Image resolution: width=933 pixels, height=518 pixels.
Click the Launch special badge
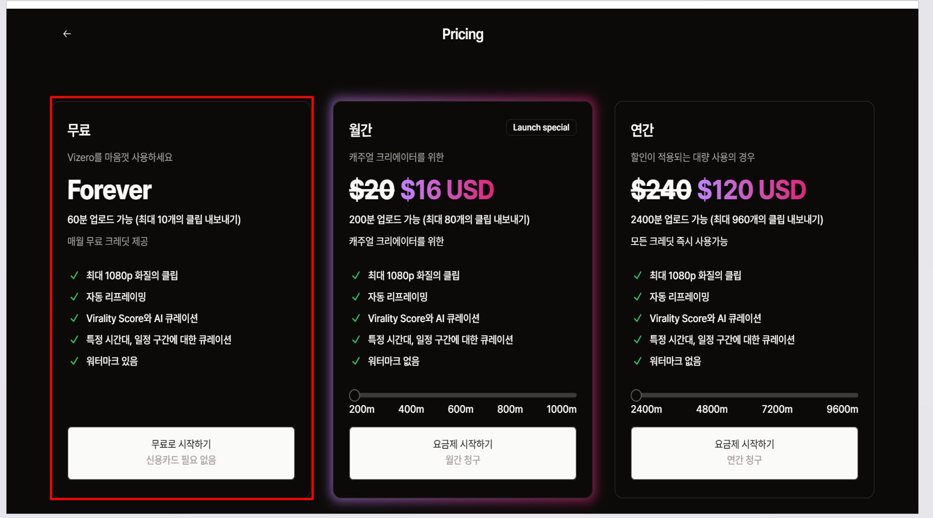pos(541,127)
